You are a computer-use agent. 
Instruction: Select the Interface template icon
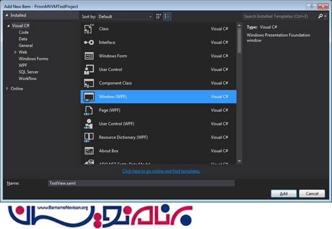click(x=89, y=43)
